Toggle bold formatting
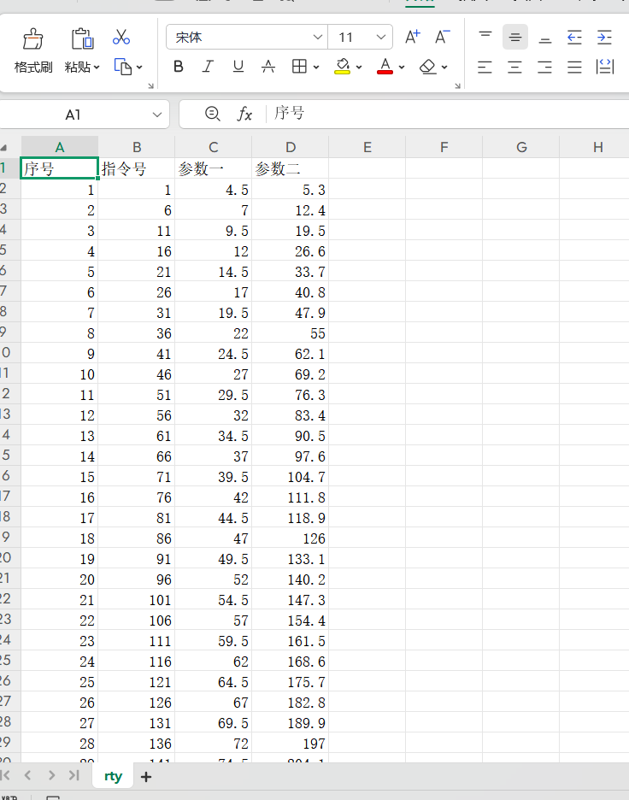The height and width of the screenshot is (800, 629). click(x=179, y=67)
